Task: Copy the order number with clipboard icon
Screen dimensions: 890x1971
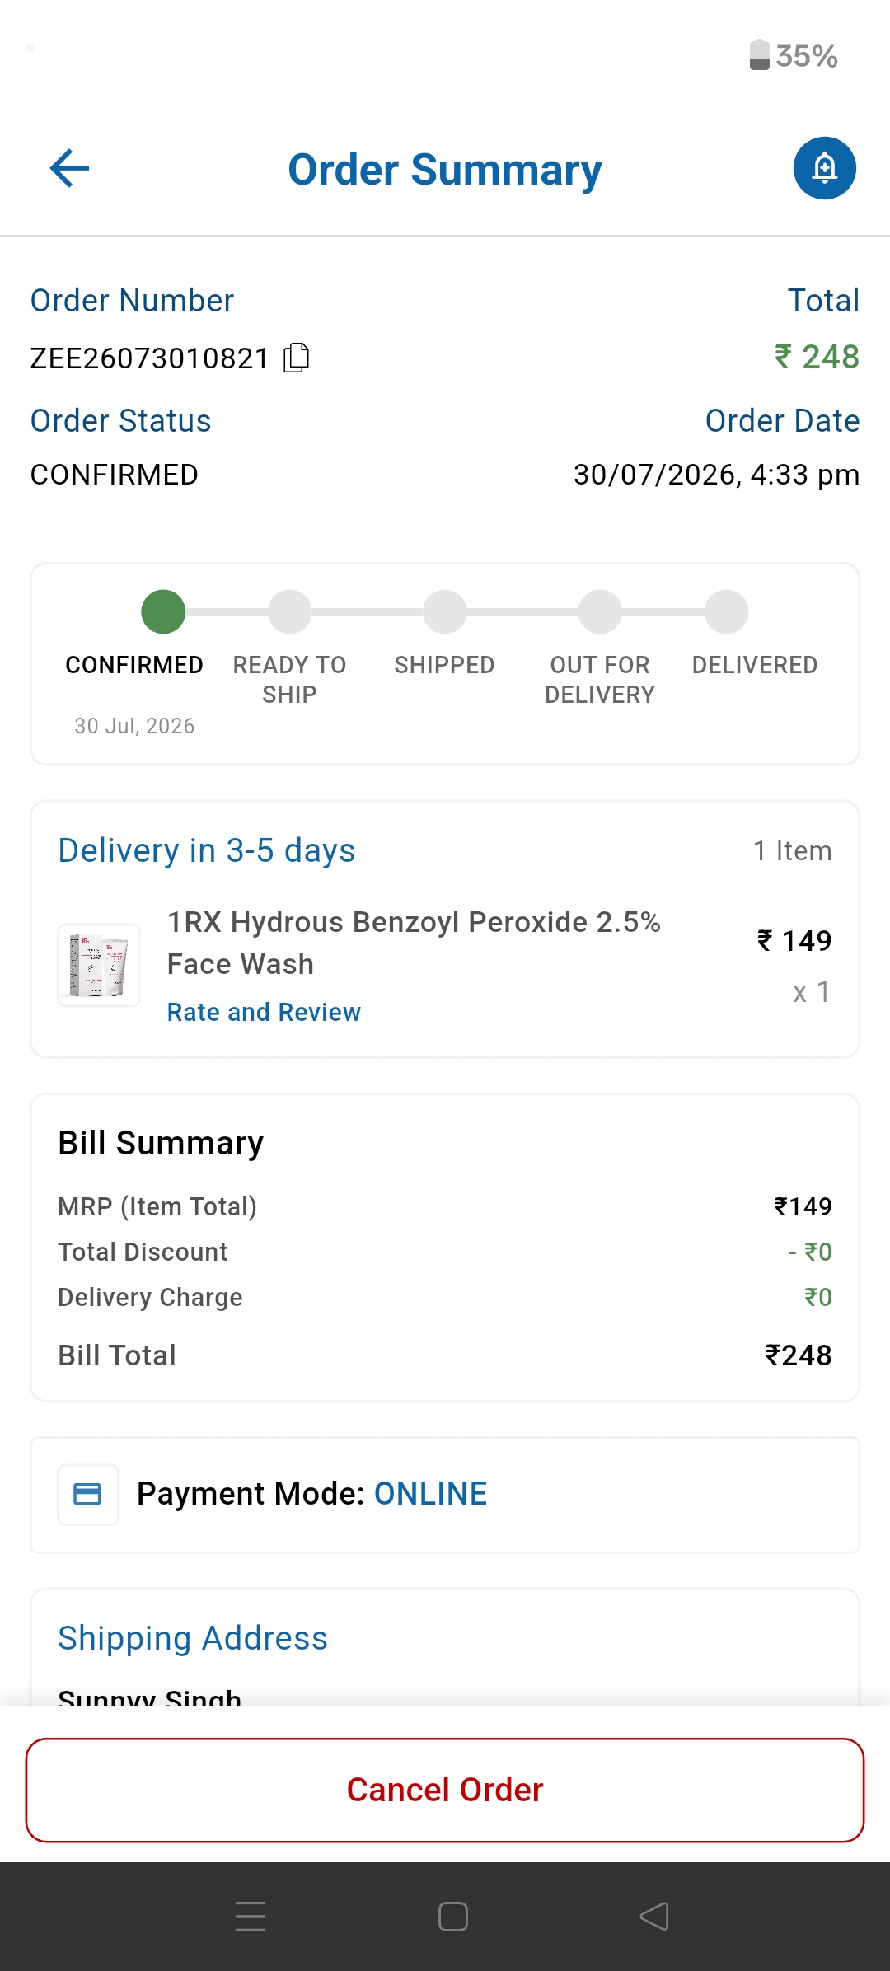Action: 296,358
